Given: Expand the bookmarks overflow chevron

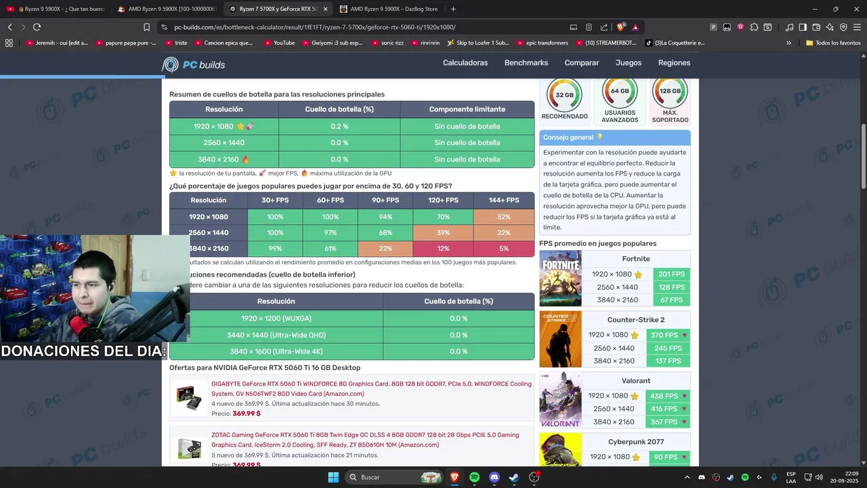Looking at the screenshot, I should (788, 43).
